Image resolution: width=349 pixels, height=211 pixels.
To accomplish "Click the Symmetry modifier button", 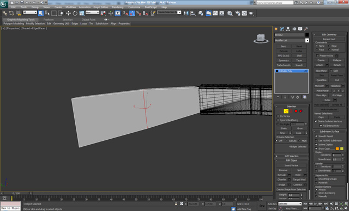I will click(x=284, y=60).
